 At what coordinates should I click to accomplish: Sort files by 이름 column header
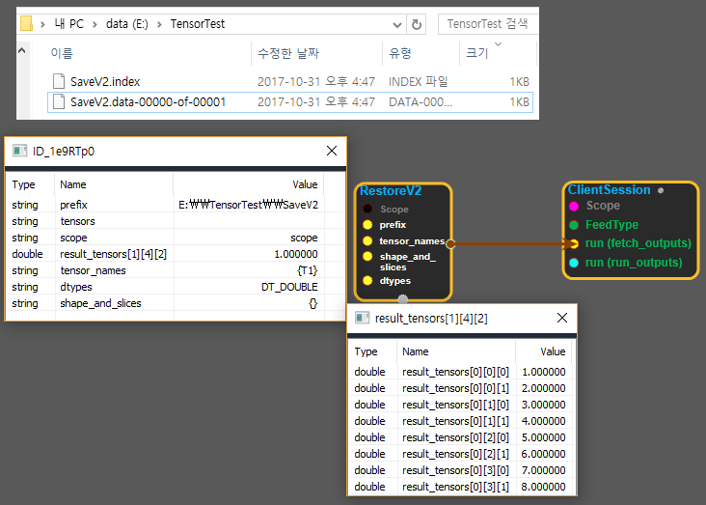pyautogui.click(x=62, y=54)
